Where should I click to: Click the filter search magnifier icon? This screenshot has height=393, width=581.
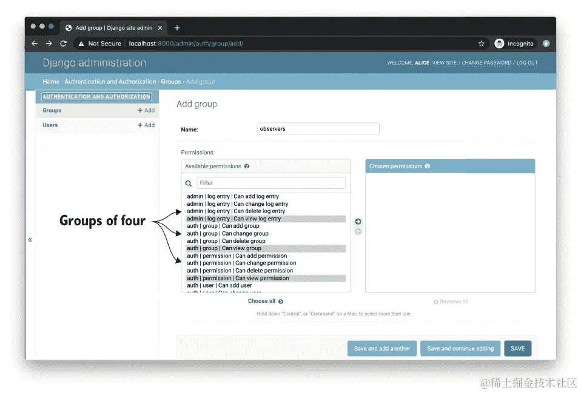tap(188, 183)
